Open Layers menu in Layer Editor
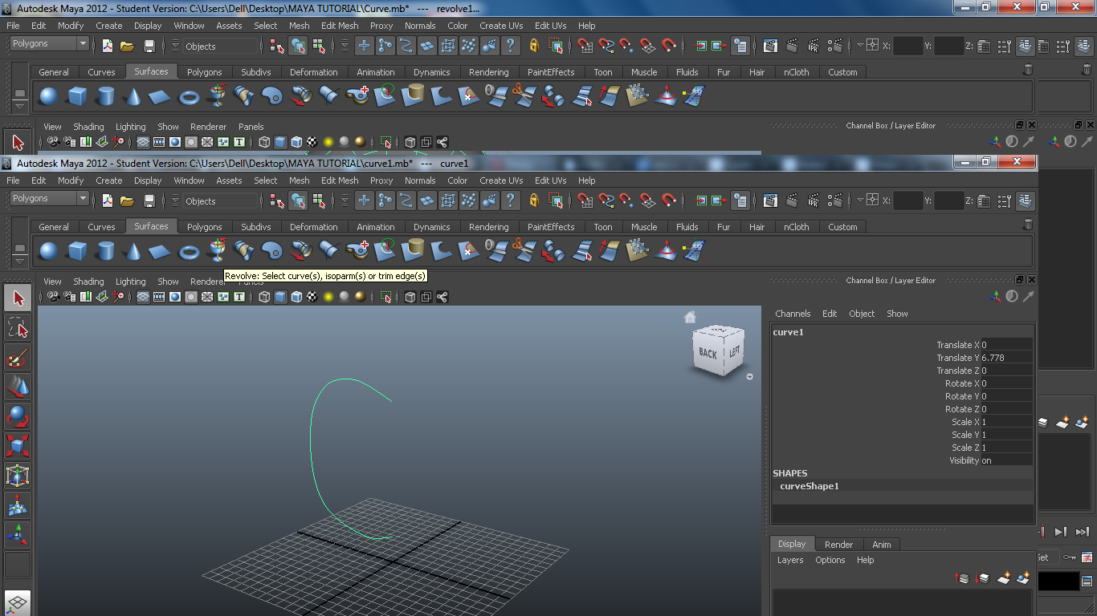 790,560
